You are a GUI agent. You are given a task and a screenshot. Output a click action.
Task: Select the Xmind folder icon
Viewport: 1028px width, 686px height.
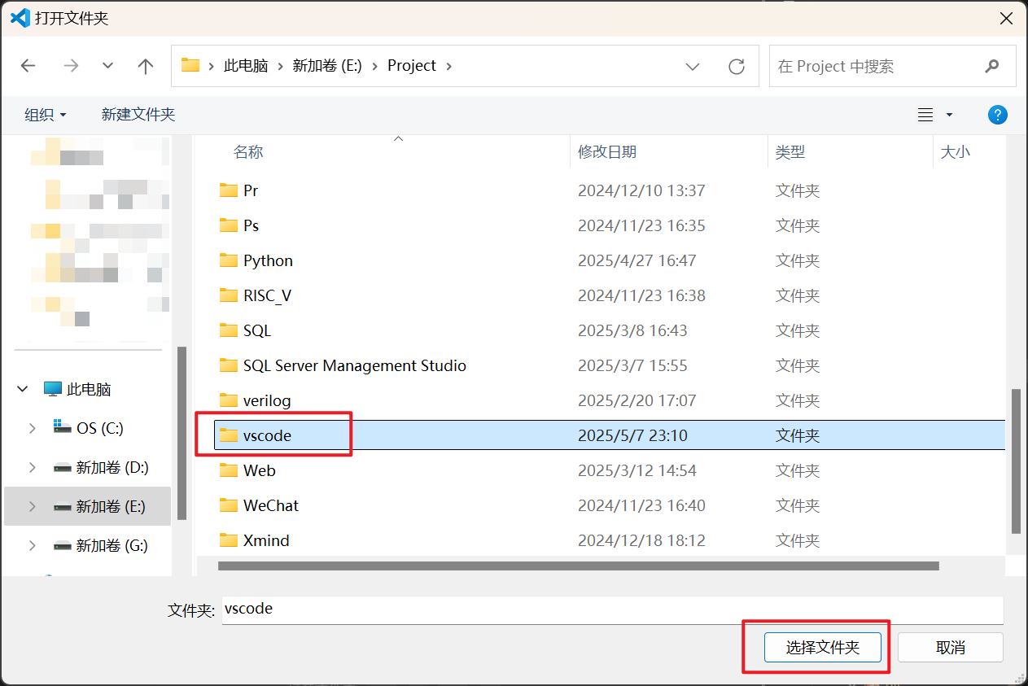pos(229,540)
